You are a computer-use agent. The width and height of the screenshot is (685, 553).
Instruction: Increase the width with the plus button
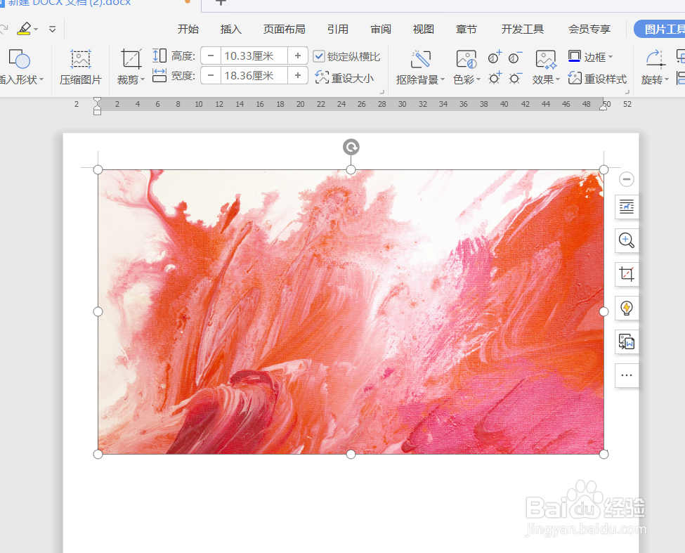pyautogui.click(x=298, y=76)
